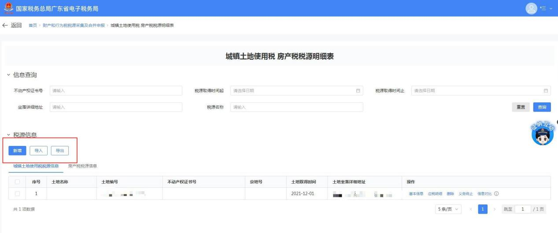
Task: Click the 不动产权证书号 input field
Action: point(116,91)
